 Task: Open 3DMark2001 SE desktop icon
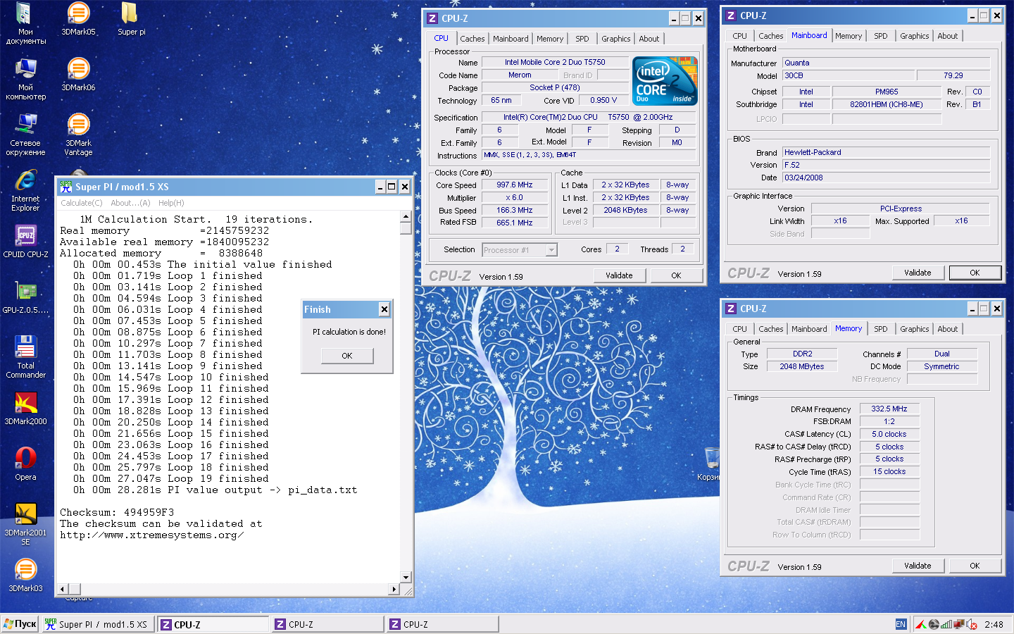click(25, 524)
